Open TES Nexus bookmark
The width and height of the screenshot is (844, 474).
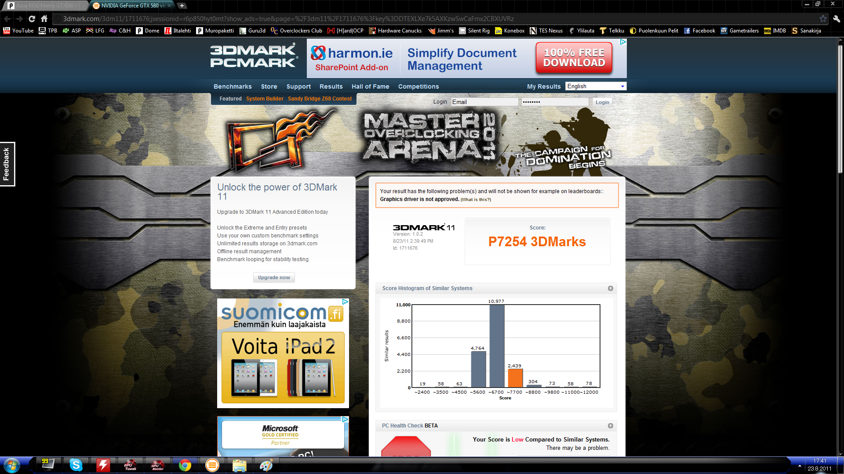546,31
